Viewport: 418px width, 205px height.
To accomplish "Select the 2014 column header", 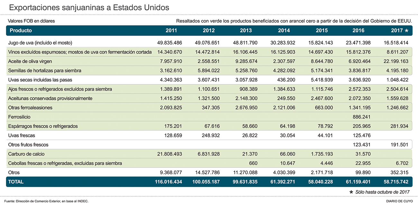I will tap(284, 30).
